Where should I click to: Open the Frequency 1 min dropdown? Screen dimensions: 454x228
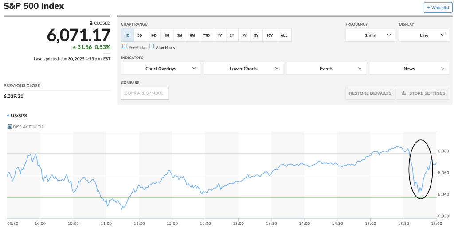tap(370, 35)
